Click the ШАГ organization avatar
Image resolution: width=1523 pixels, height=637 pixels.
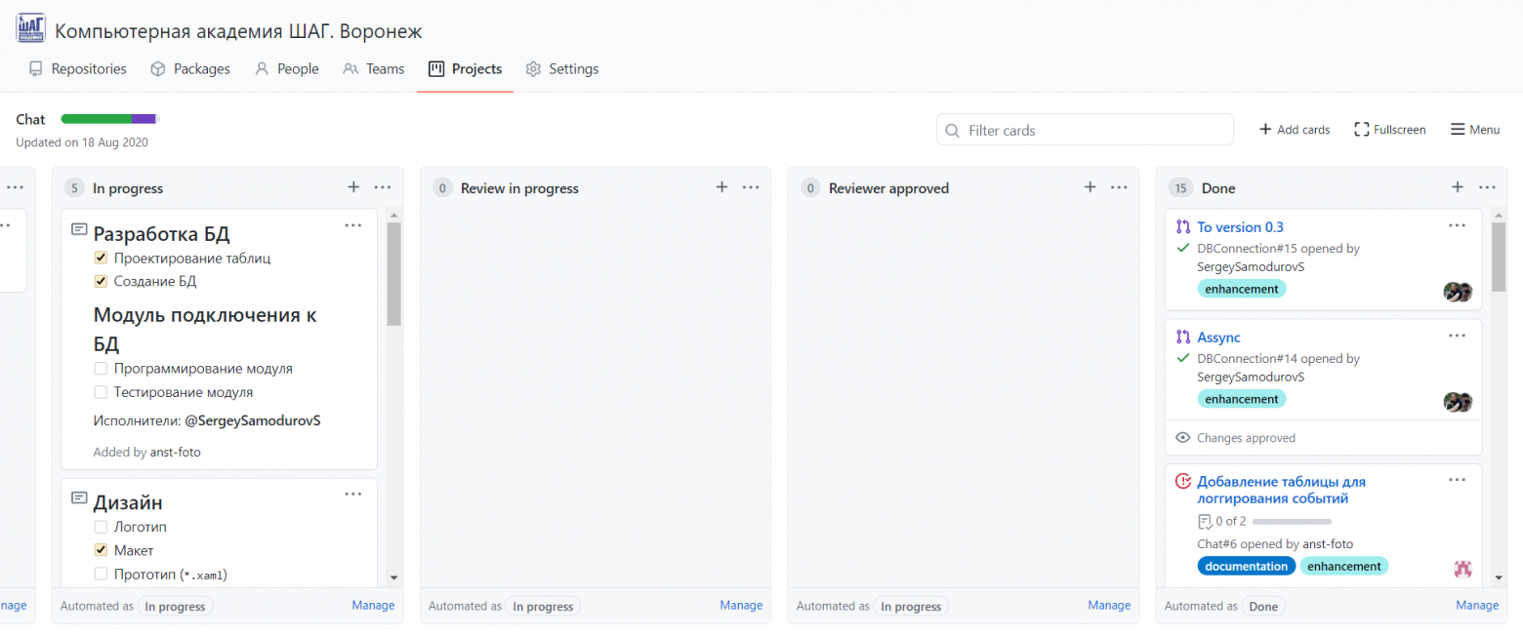30,27
